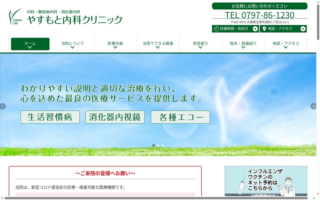320x200 pixels.
Task: Open 地図・アクセス in the navigation bar
Action: pos(286,44)
